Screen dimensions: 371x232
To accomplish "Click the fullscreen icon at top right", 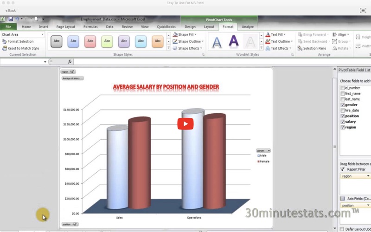I will coord(363,10).
